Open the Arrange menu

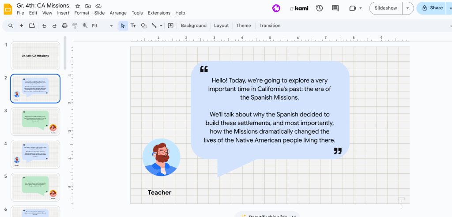(x=118, y=13)
